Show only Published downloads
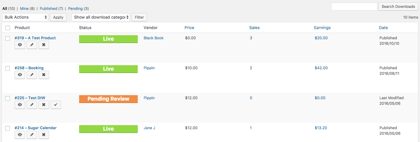420x142 pixels. click(48, 9)
